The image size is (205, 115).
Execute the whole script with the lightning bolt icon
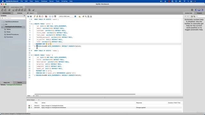pos(35,16)
